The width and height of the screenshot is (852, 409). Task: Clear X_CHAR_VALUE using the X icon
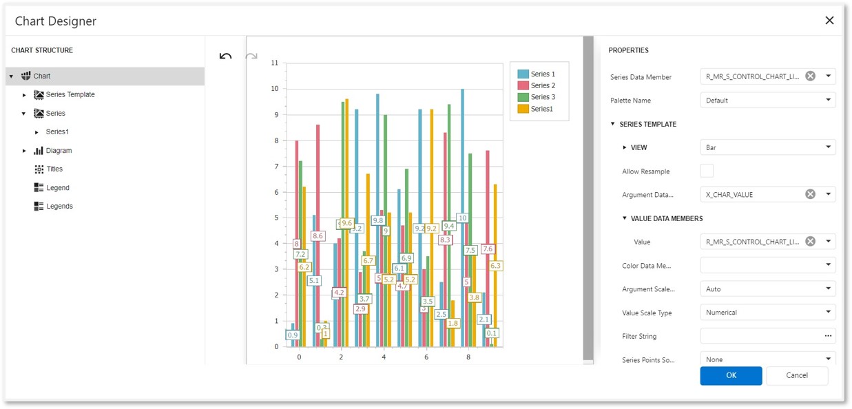pos(810,193)
